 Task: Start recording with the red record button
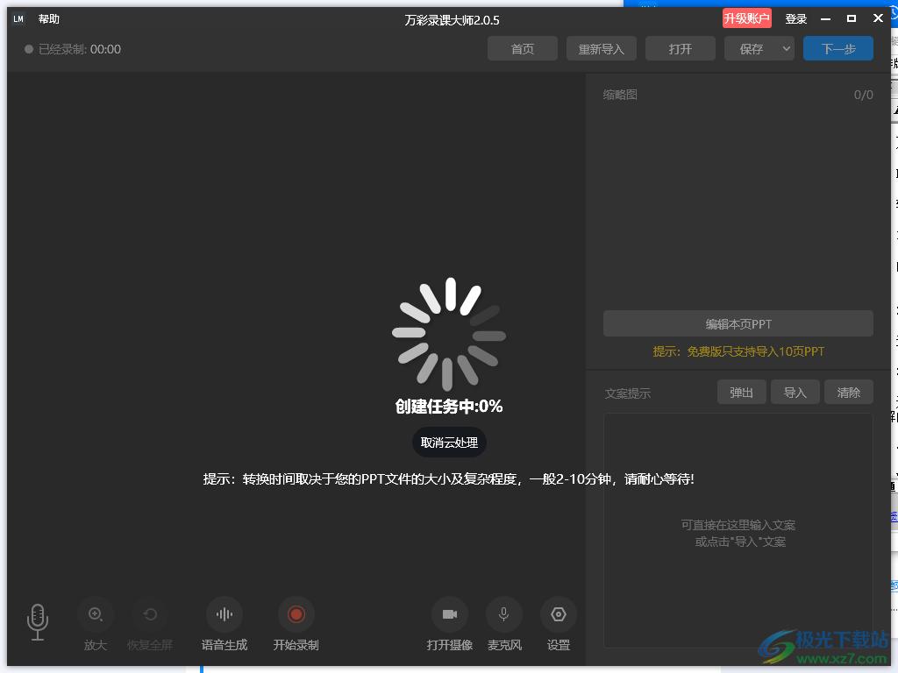(296, 614)
